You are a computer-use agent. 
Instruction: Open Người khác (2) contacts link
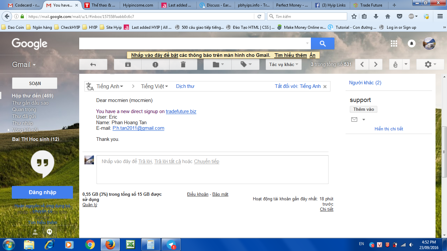pyautogui.click(x=365, y=83)
